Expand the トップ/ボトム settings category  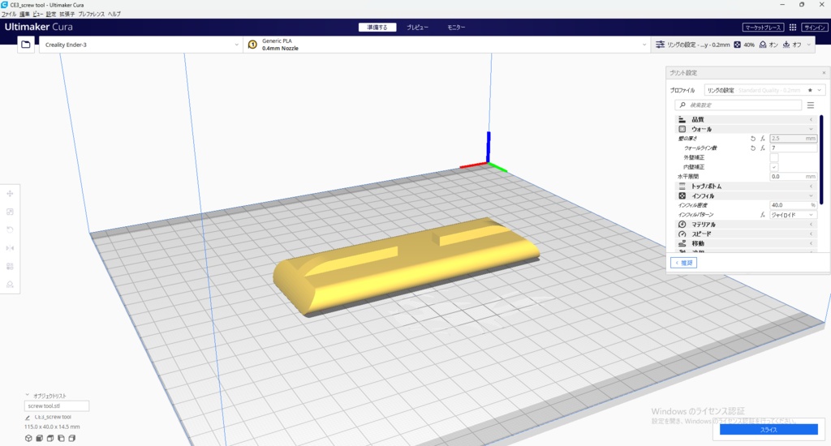746,187
